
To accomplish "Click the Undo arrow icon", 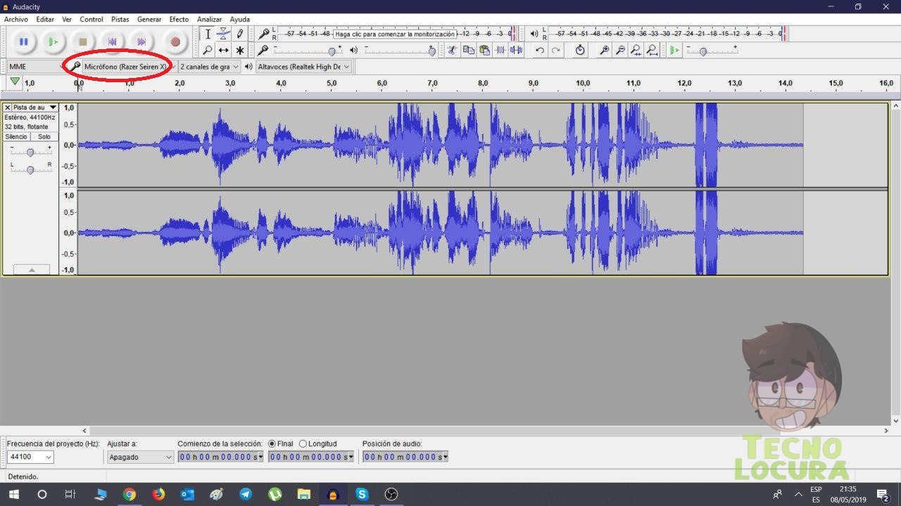I will coord(540,50).
